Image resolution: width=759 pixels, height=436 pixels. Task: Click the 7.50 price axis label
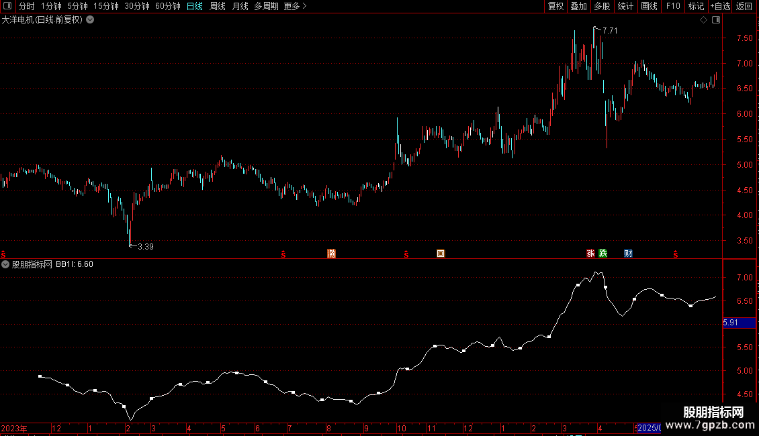click(744, 38)
